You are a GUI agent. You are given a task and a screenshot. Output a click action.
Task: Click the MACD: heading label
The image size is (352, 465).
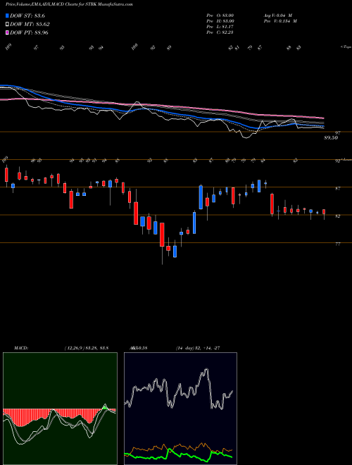coord(21,348)
